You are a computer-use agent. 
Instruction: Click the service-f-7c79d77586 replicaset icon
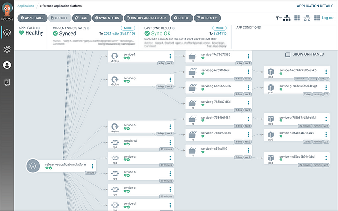point(193,56)
